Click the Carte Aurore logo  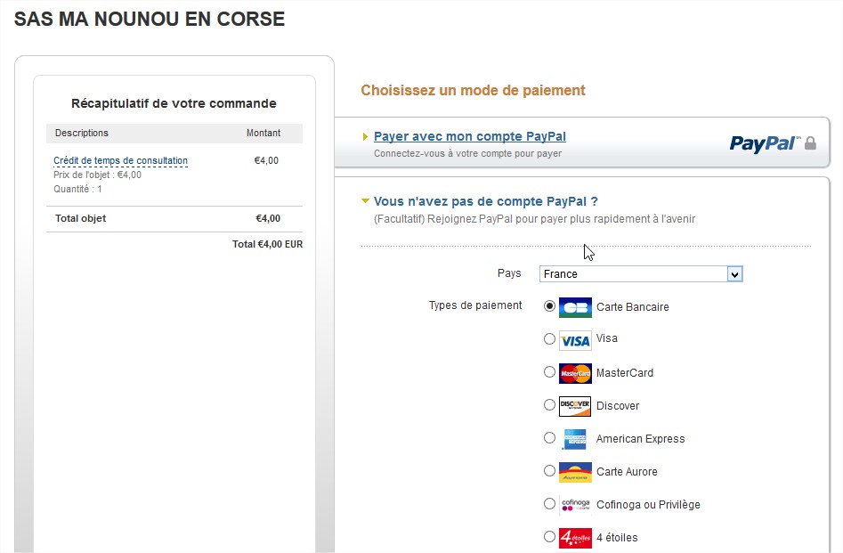pyautogui.click(x=575, y=472)
